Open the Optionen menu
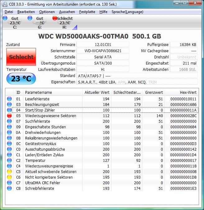Image resolution: width=204 pixels, height=210 pixels. 47,12
